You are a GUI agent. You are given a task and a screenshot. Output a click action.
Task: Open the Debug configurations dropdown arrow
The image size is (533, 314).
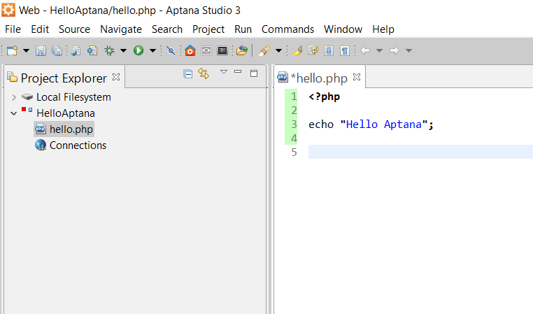[123, 50]
